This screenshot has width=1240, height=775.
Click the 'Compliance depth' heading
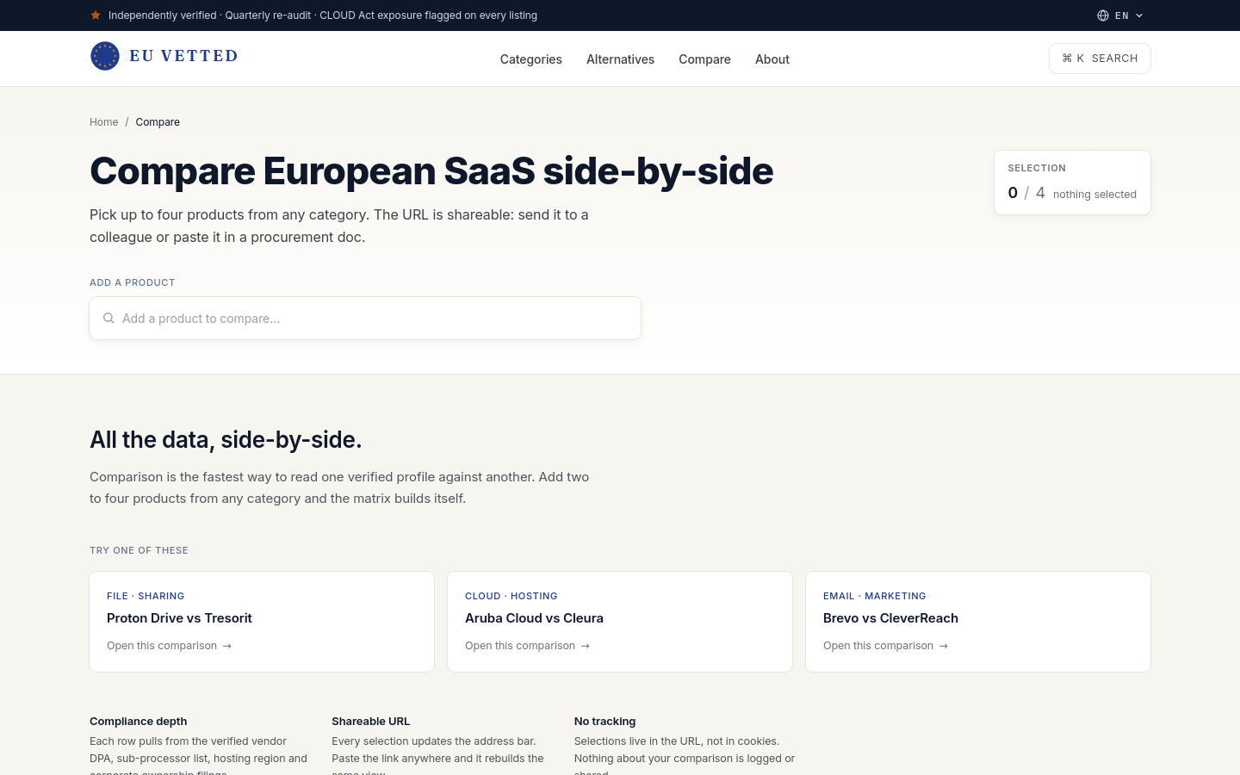pyautogui.click(x=139, y=722)
